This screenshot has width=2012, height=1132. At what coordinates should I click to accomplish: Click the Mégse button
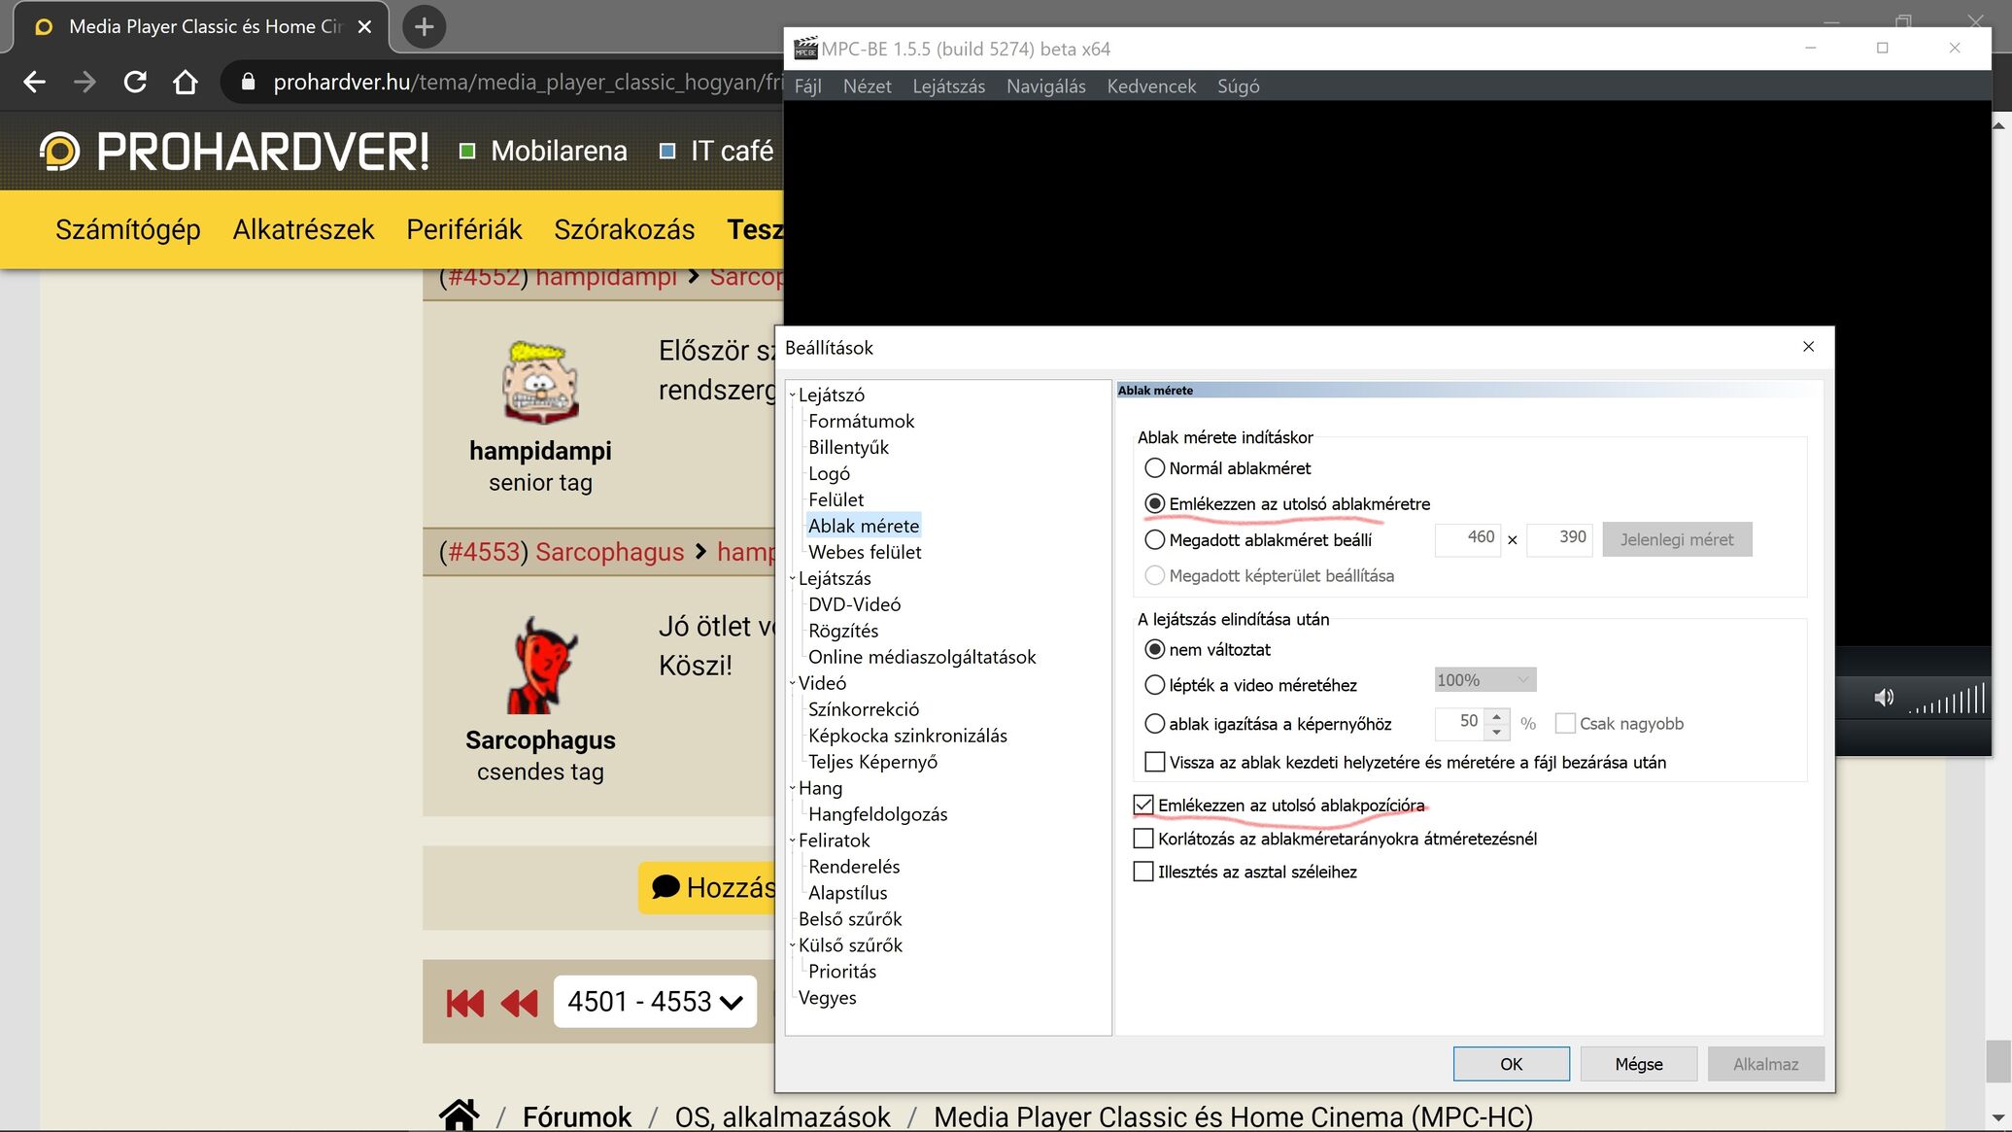pyautogui.click(x=1638, y=1064)
